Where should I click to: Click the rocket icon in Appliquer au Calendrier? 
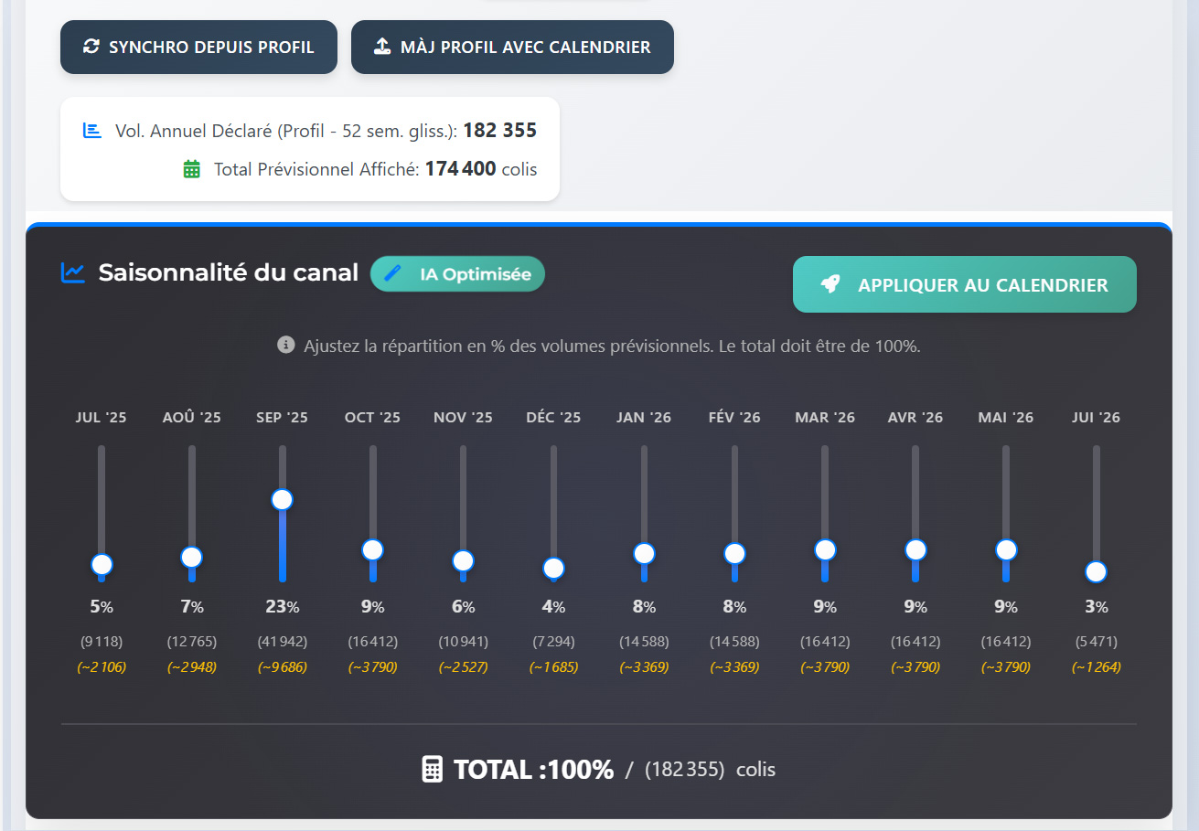click(830, 284)
